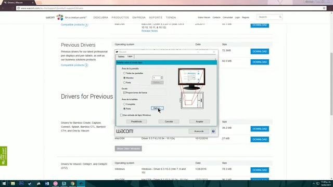
Task: Click the Aceptar button
Action: pyautogui.click(x=199, y=122)
